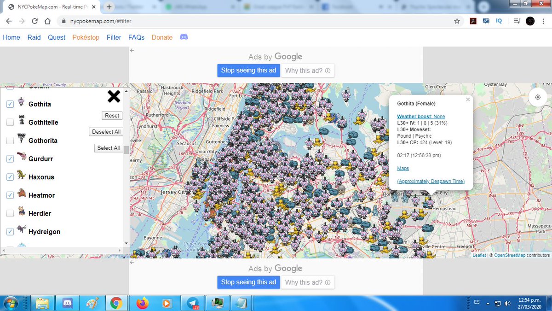Click the locate-me crosshair map button

(537, 97)
